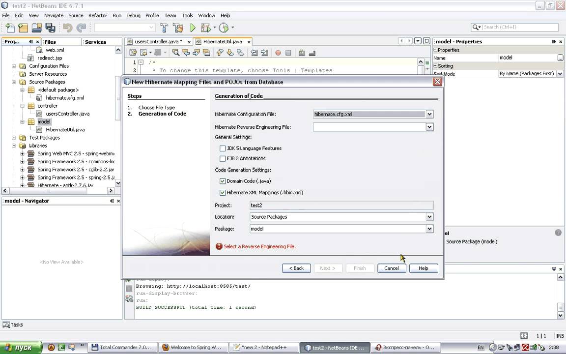
Task: Click the Build Main Project hammer icon
Action: click(164, 28)
